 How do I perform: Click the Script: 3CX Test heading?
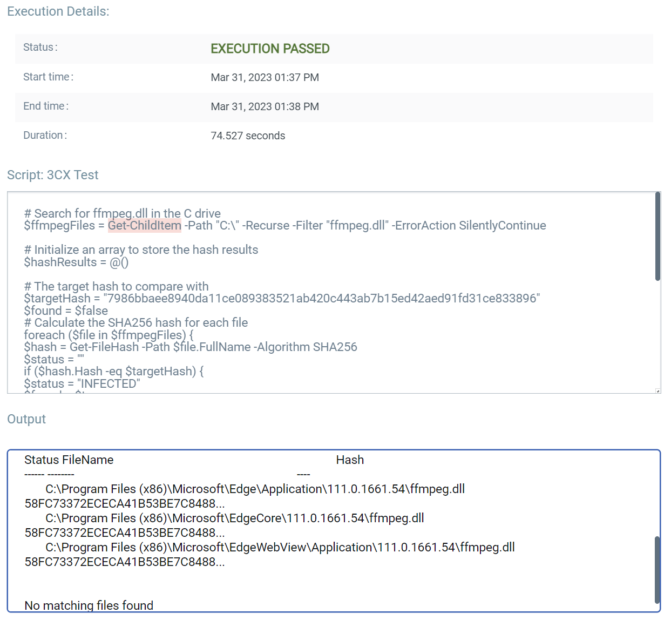[53, 175]
